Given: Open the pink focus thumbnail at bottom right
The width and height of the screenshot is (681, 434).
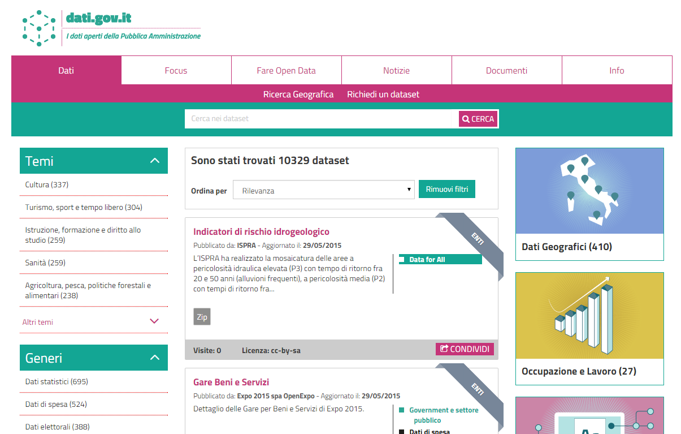Looking at the screenshot, I should [x=589, y=415].
